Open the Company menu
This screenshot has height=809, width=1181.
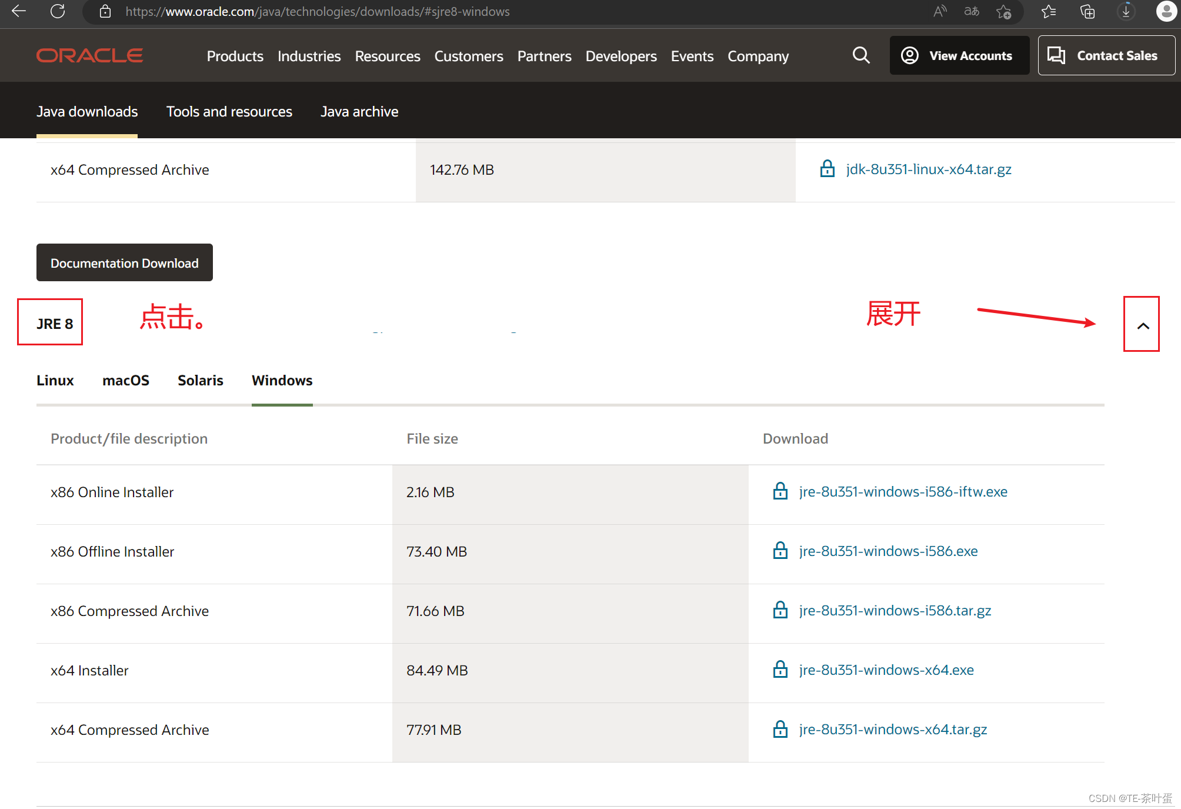758,56
